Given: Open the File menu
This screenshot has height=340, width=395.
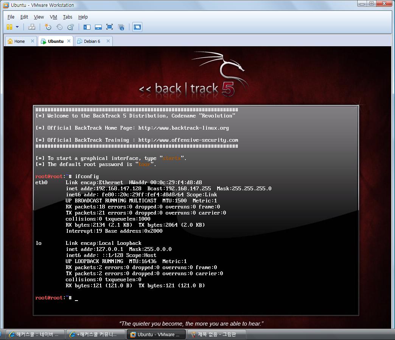Looking at the screenshot, I should click(x=11, y=17).
